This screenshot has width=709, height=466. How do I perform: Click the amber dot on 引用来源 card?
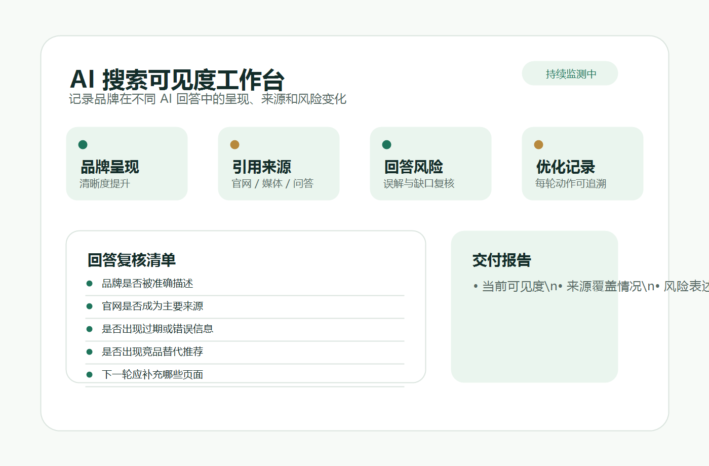tap(235, 145)
